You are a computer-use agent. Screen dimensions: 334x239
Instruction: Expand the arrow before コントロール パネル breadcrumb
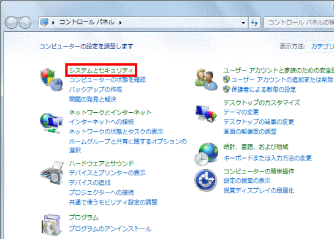[53, 22]
